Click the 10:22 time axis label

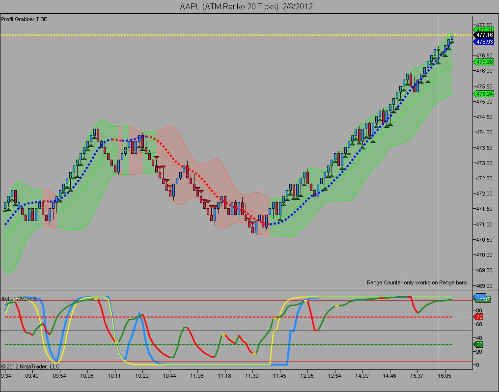142,376
